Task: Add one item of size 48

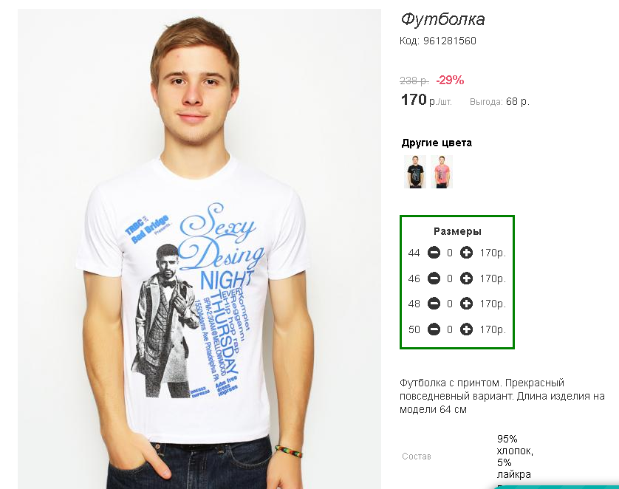Action: tap(466, 304)
